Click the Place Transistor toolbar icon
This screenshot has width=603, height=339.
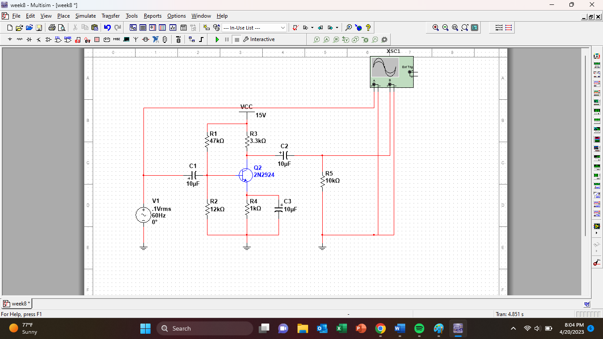39,40
